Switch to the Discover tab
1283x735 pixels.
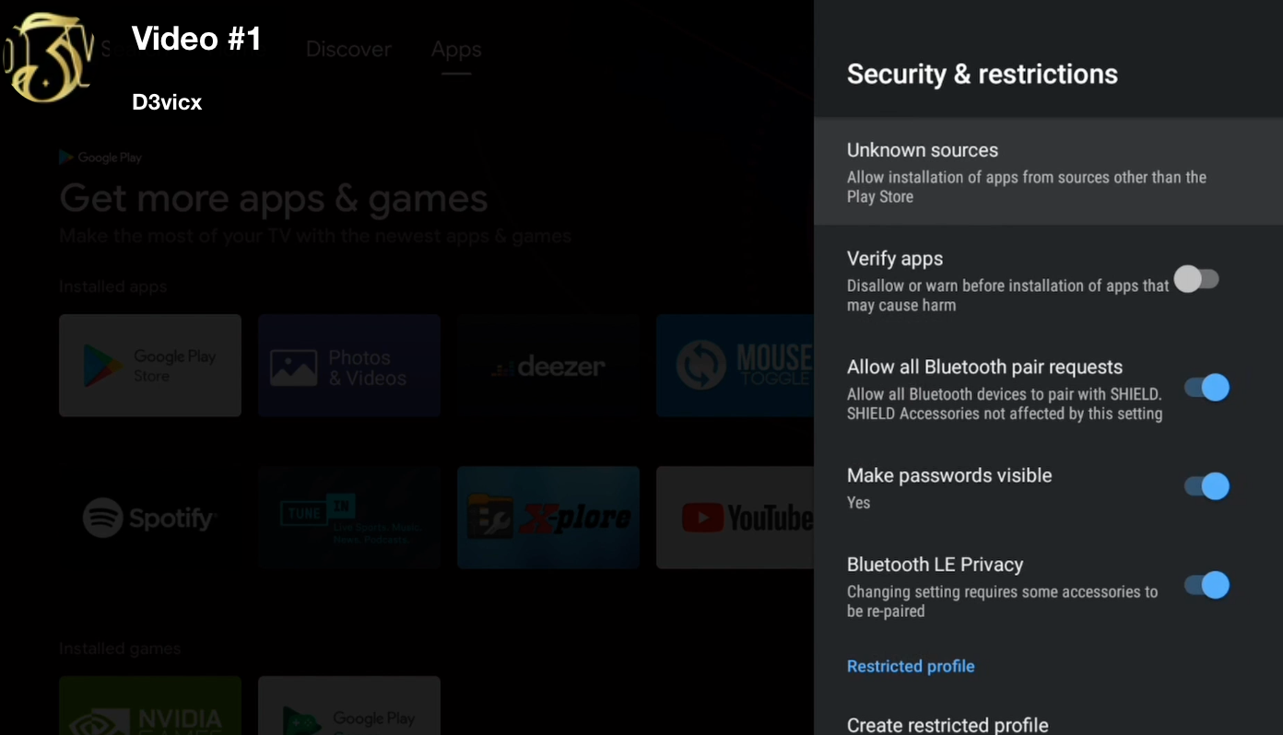point(348,49)
